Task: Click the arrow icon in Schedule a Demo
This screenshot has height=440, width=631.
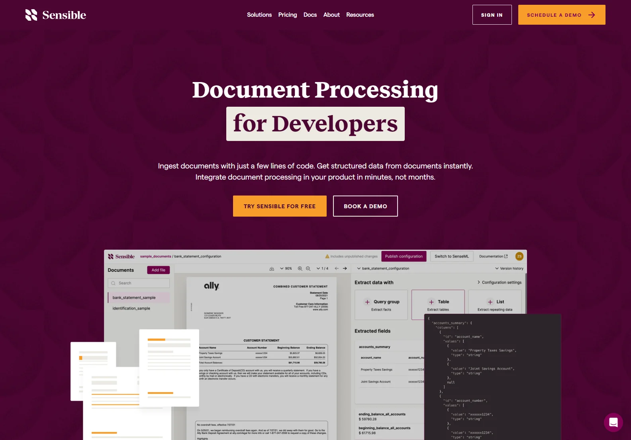Action: coord(592,15)
